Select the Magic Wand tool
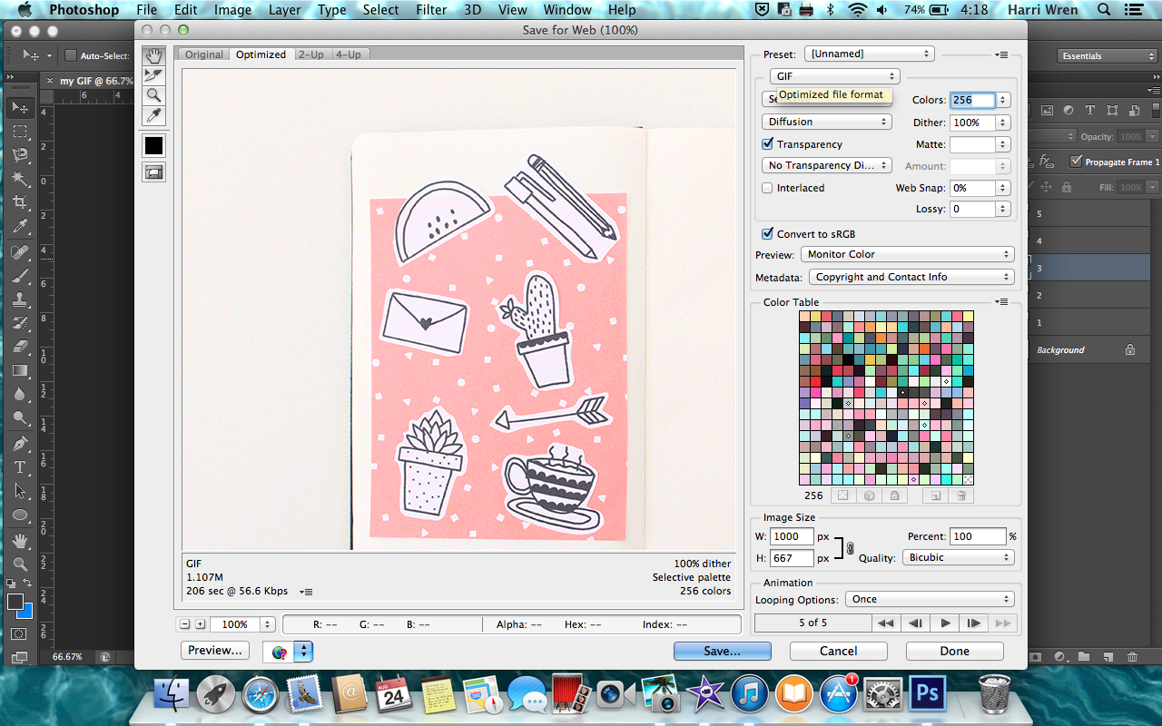The image size is (1162, 726). [19, 179]
